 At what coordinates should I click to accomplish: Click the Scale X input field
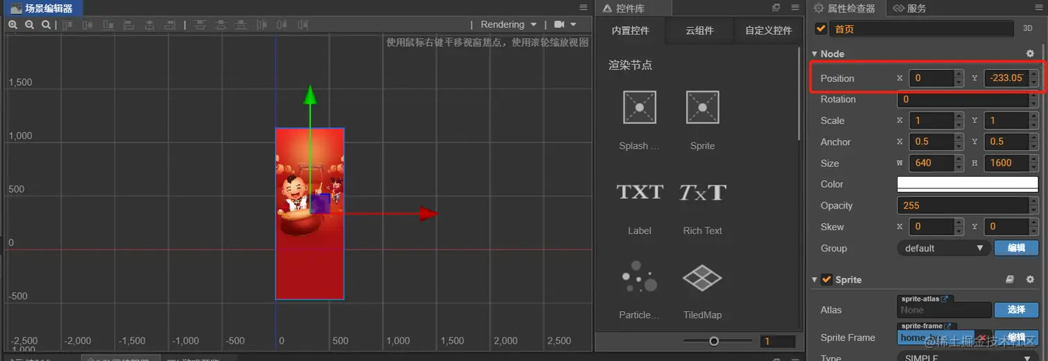pos(936,120)
